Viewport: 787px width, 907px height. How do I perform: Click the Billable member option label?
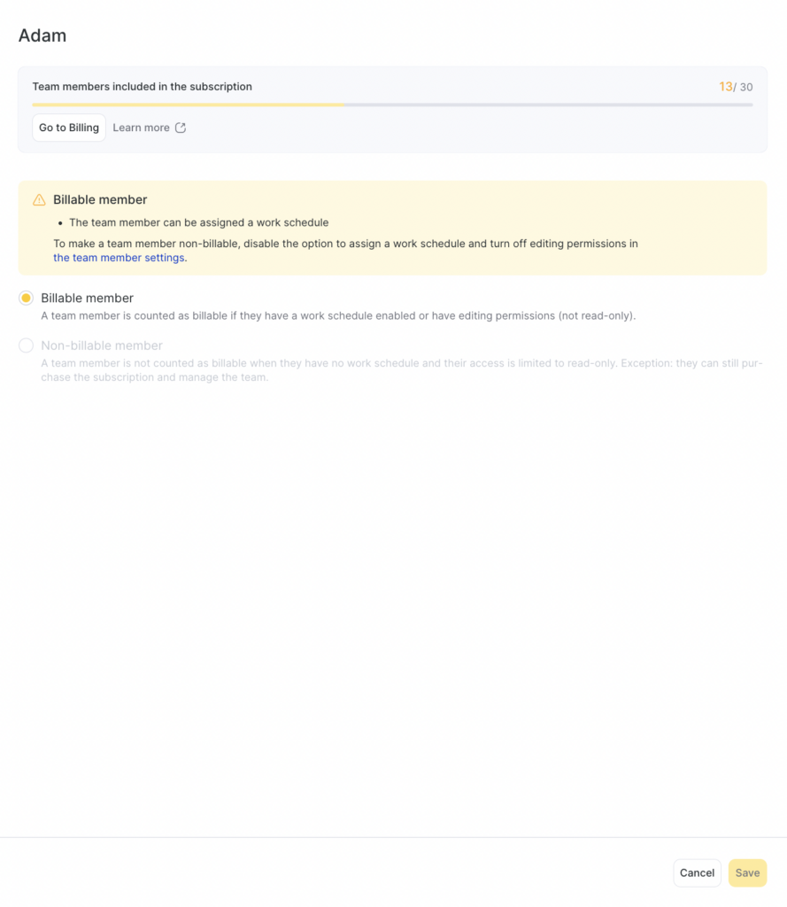coord(87,298)
